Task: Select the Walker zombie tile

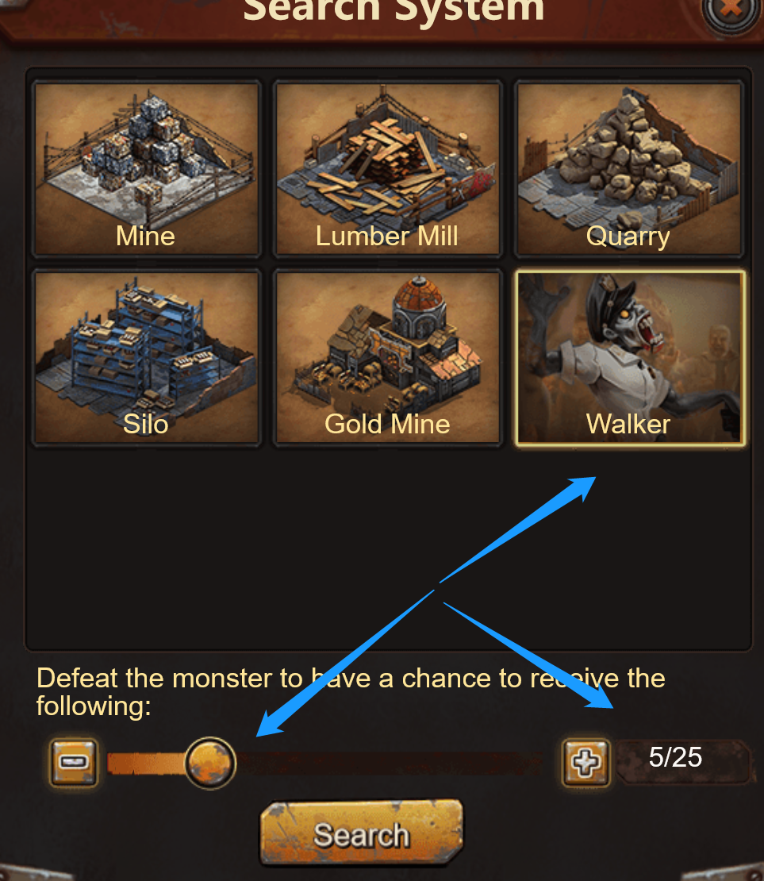Action: (x=630, y=358)
